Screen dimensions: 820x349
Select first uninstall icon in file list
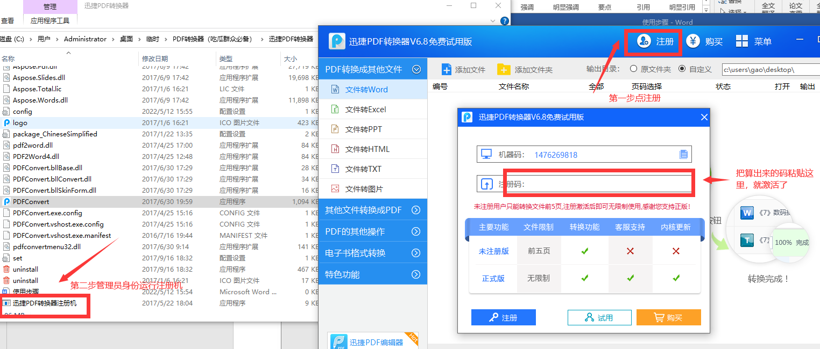[6, 269]
